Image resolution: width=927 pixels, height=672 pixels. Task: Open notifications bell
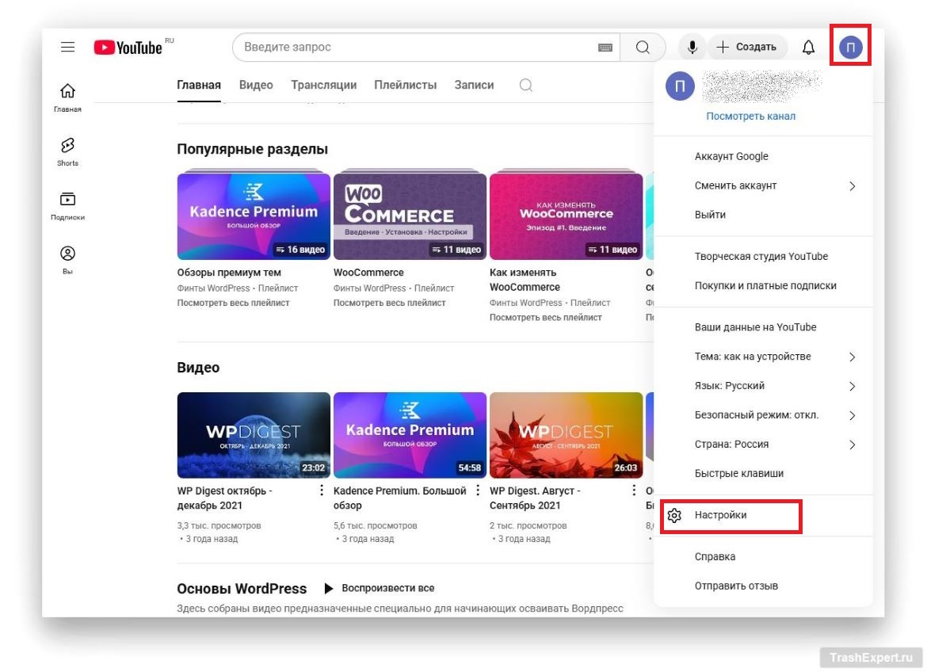click(x=808, y=47)
